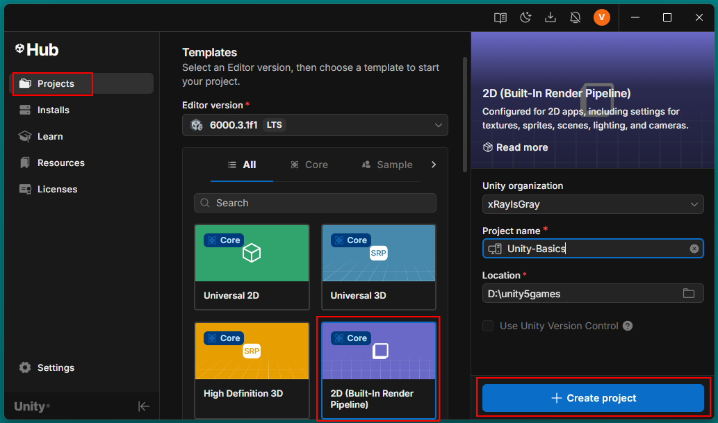This screenshot has height=423, width=718.
Task: Switch to the Sample templates tab
Action: click(x=387, y=165)
